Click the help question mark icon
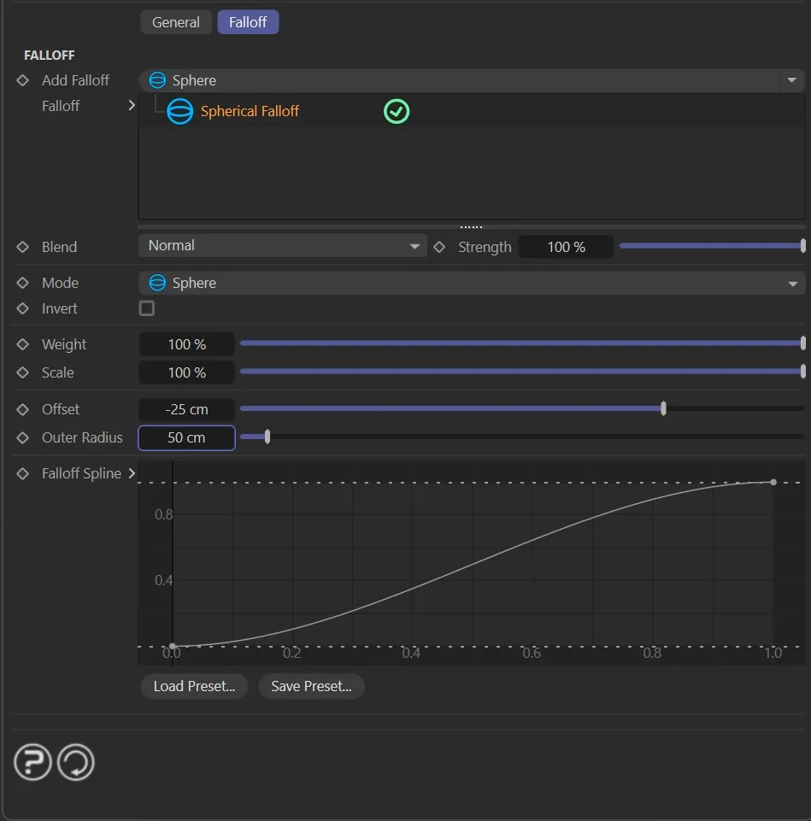This screenshot has height=821, width=811. [x=33, y=761]
